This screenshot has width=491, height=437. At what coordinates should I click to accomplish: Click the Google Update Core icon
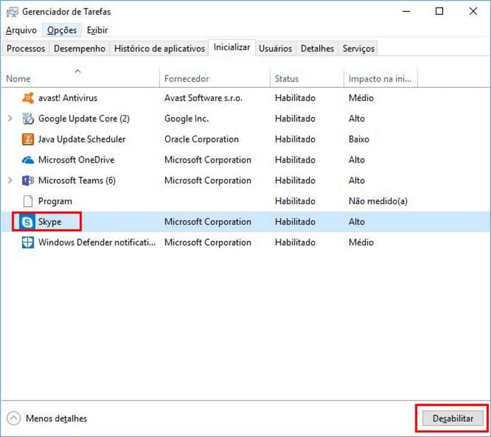pos(28,119)
